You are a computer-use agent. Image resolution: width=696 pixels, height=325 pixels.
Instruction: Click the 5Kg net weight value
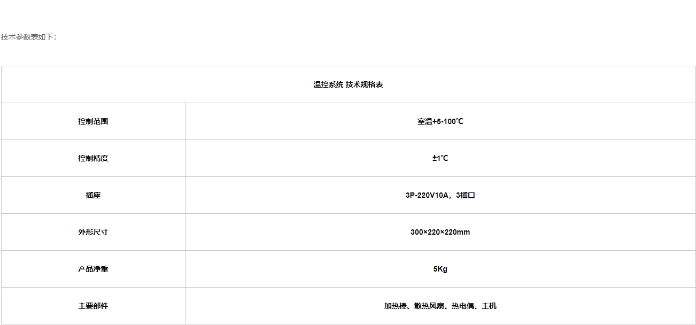tap(440, 269)
